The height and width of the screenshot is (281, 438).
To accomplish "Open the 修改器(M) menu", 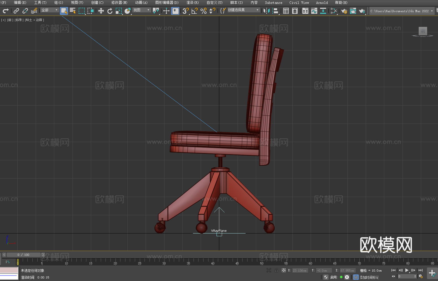I will coord(119,2).
